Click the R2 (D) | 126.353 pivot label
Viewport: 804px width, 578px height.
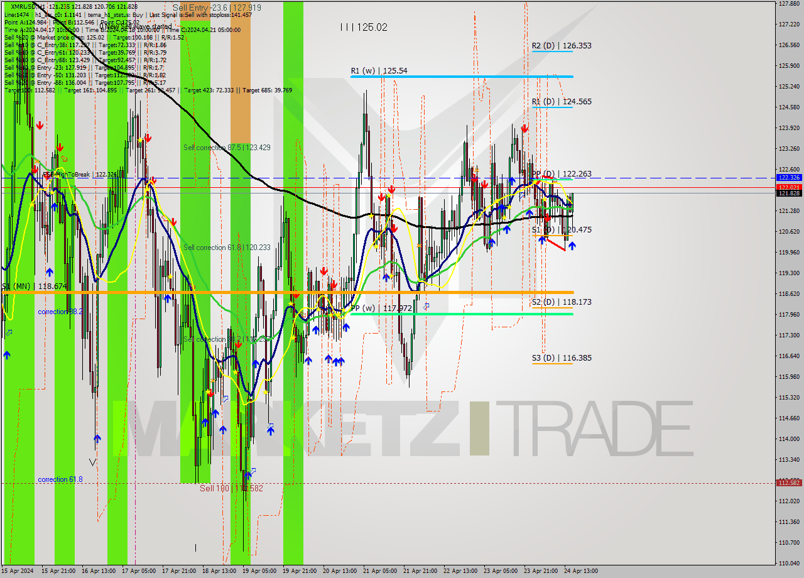pyautogui.click(x=561, y=46)
